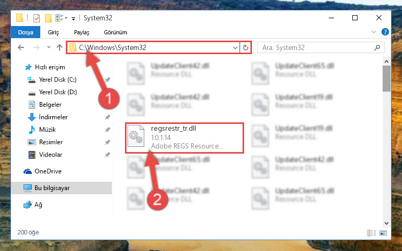Switch to large thumbnails view icon
This screenshot has width=402, height=251.
pyautogui.click(x=383, y=233)
